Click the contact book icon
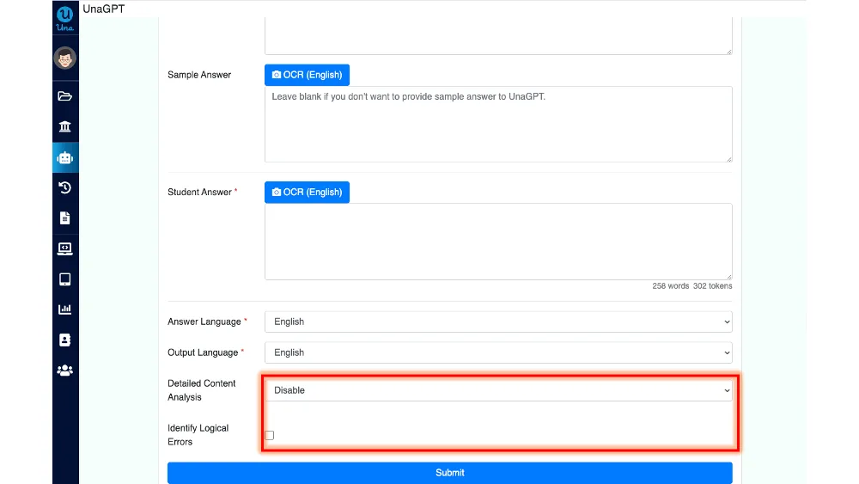 tap(64, 340)
